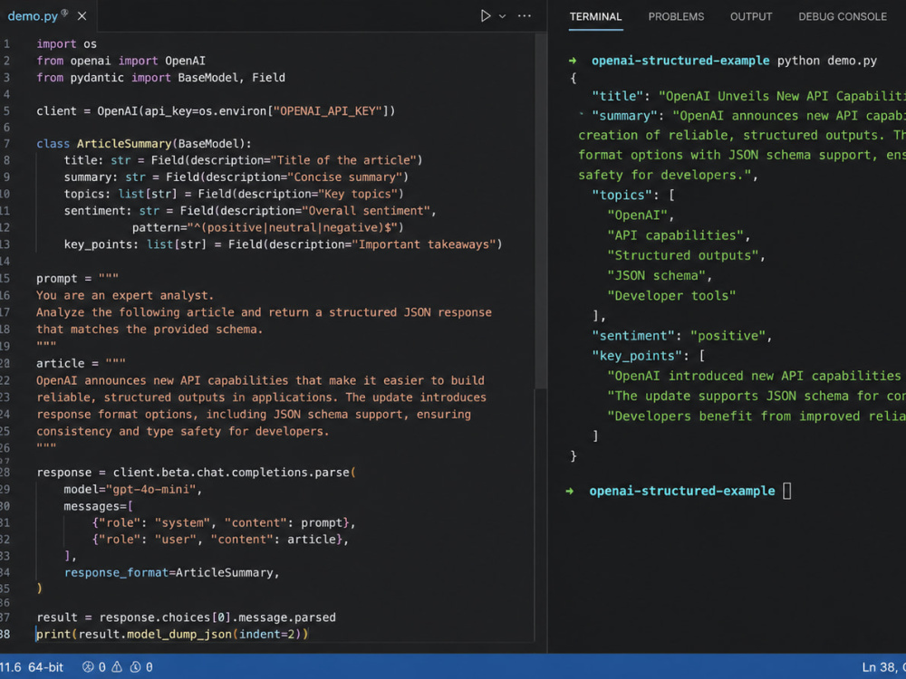This screenshot has height=679, width=906.
Task: Click 'python demo.py' command in terminal
Action: tap(827, 61)
